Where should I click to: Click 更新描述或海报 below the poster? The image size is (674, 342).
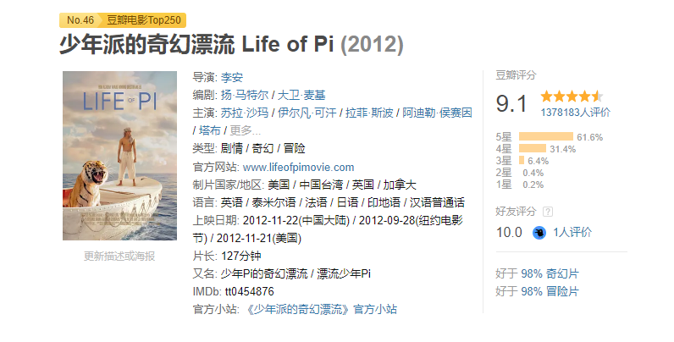tap(119, 256)
